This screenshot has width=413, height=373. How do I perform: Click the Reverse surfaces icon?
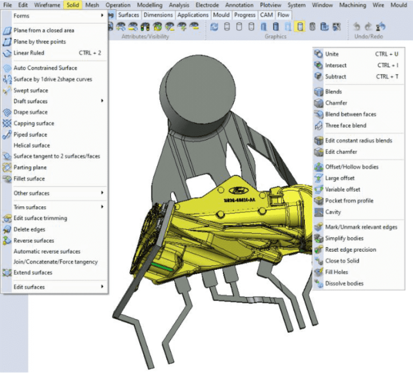pyautogui.click(x=7, y=241)
